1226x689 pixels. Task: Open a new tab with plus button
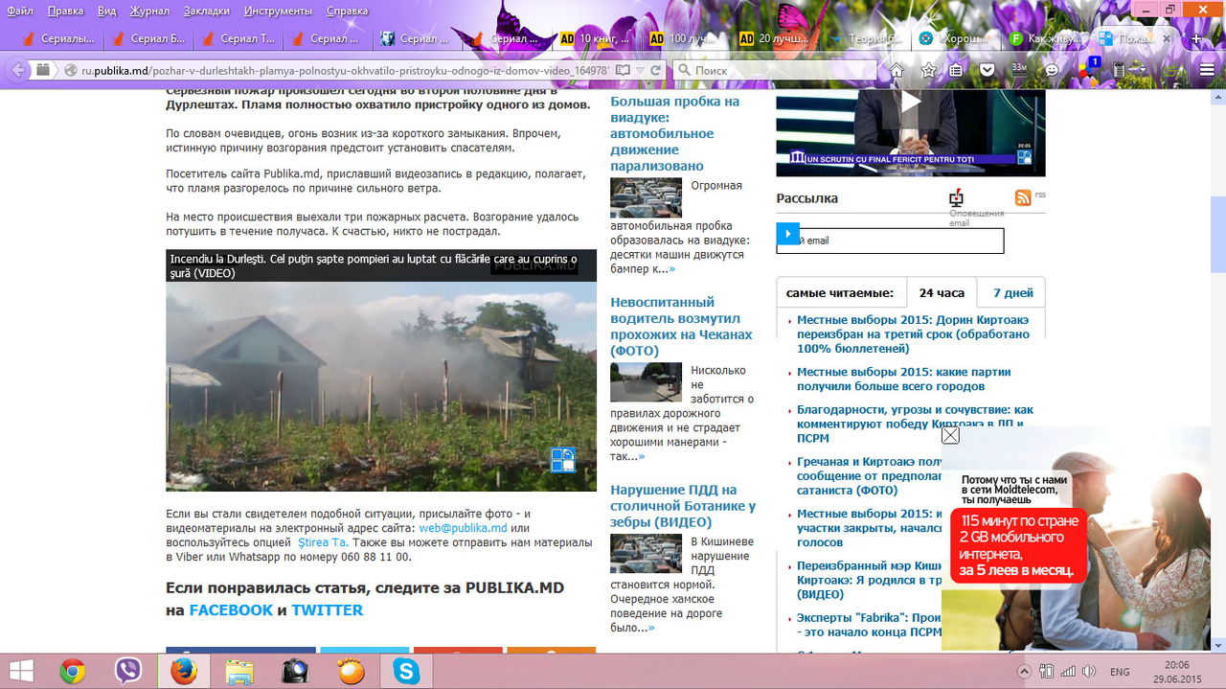point(1197,38)
